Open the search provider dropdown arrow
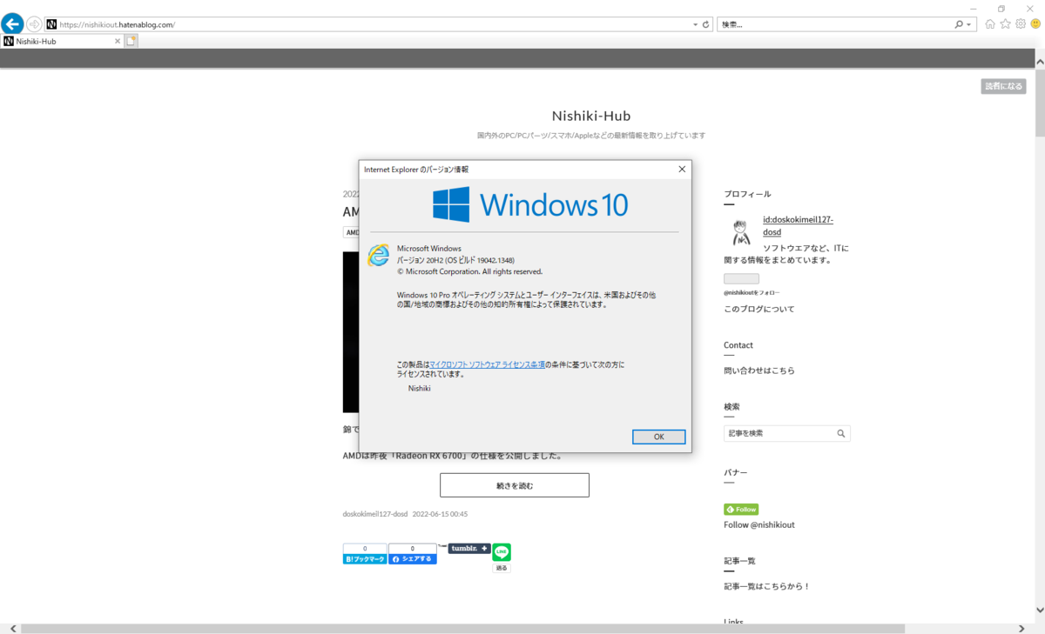 coord(970,24)
